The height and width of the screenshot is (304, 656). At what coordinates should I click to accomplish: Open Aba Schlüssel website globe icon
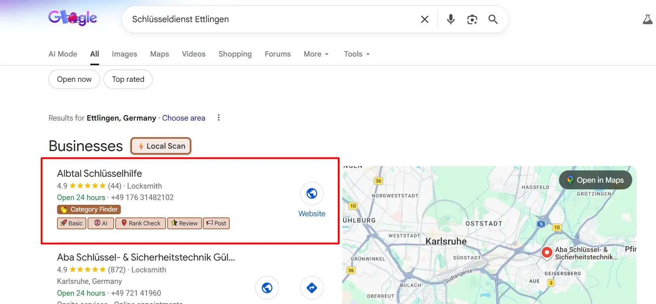click(267, 288)
